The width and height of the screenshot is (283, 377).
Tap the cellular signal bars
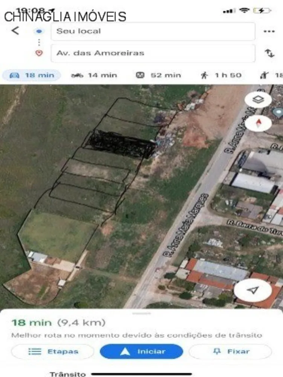pyautogui.click(x=229, y=11)
